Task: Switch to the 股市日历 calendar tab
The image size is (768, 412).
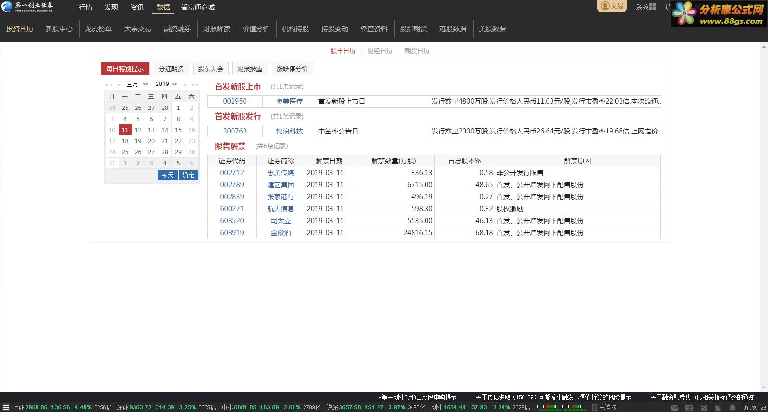Action: pos(343,51)
